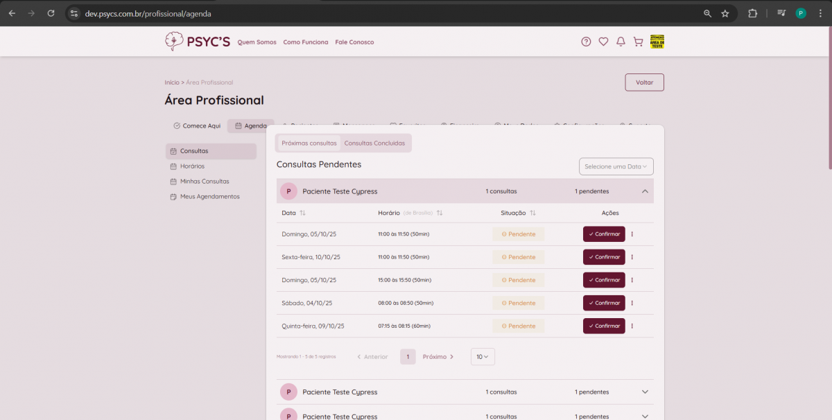Open more actions menu for Sábado 04/10/25

point(632,303)
